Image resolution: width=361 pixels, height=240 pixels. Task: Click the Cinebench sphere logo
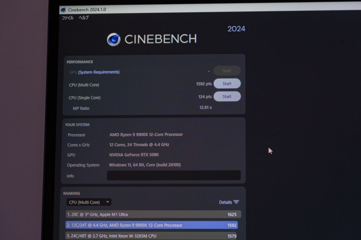pos(114,39)
